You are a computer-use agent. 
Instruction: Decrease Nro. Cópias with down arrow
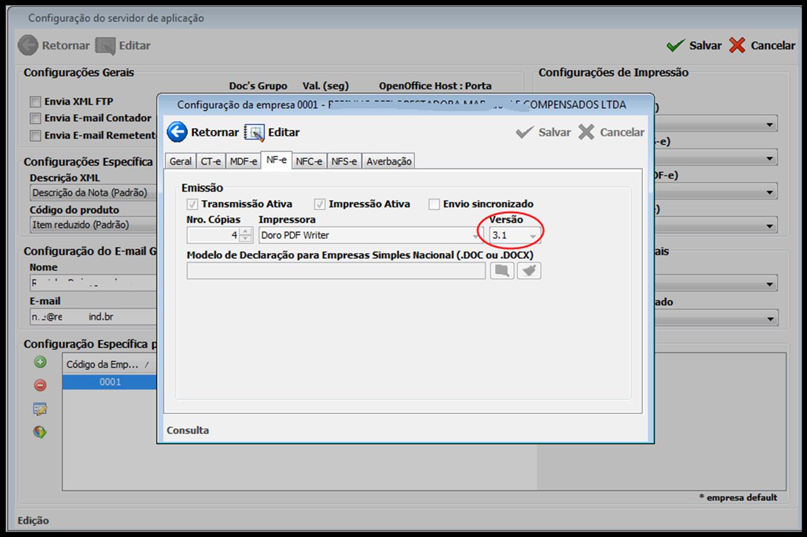(246, 239)
